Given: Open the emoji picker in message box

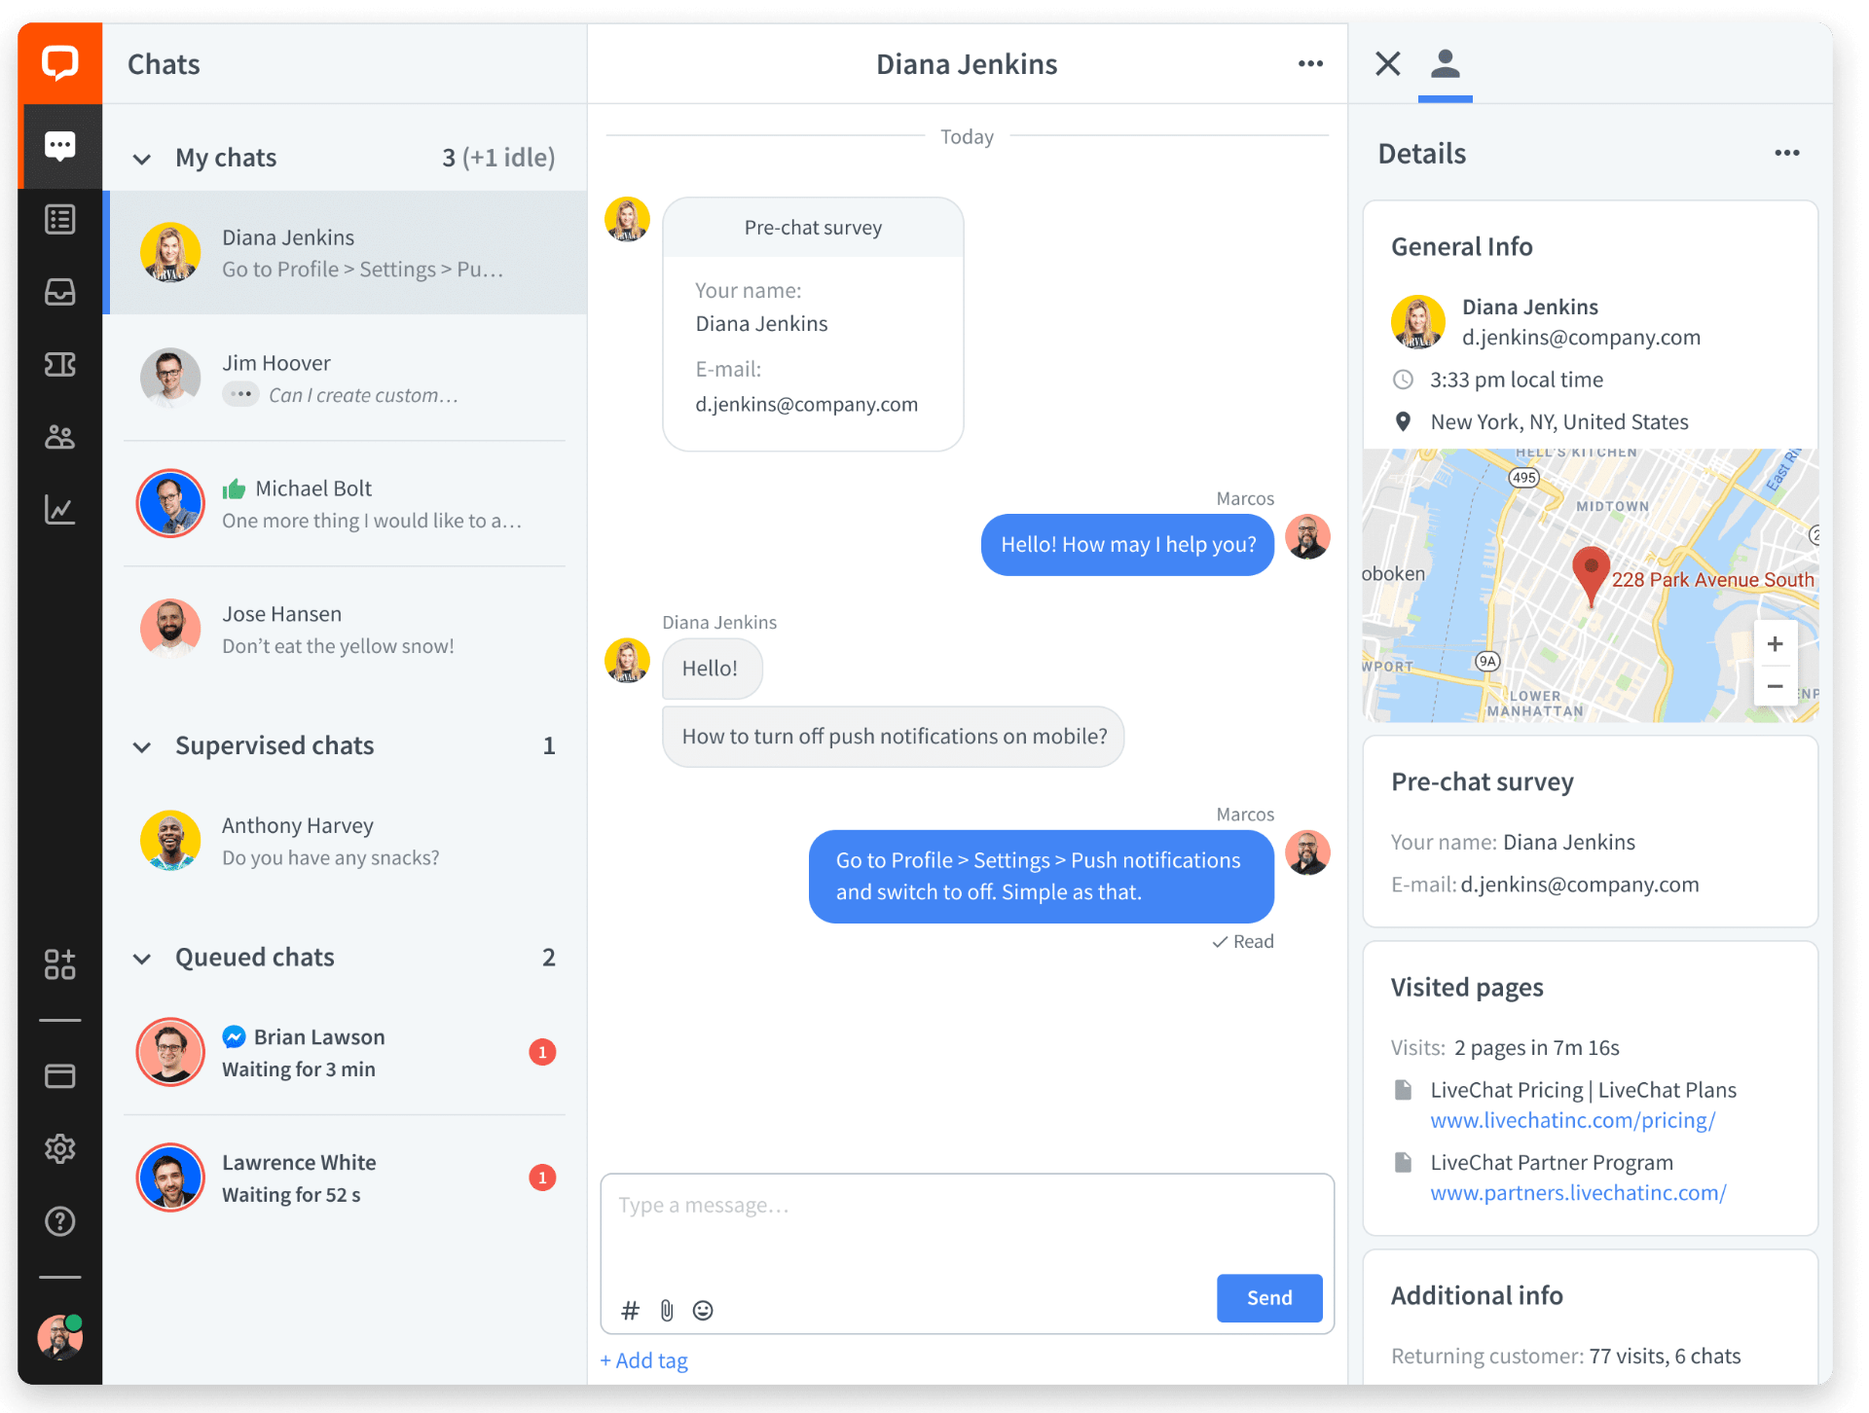Looking at the screenshot, I should [x=703, y=1311].
